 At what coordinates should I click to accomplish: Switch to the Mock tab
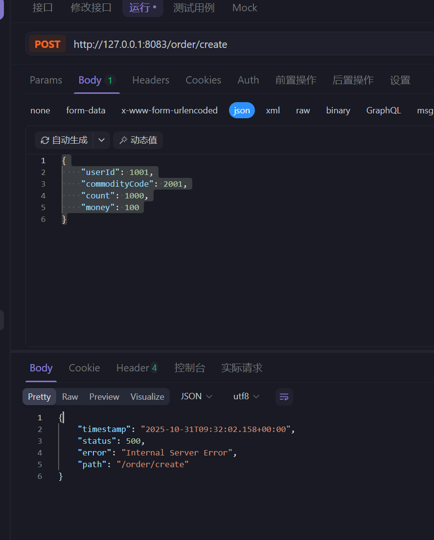click(245, 8)
